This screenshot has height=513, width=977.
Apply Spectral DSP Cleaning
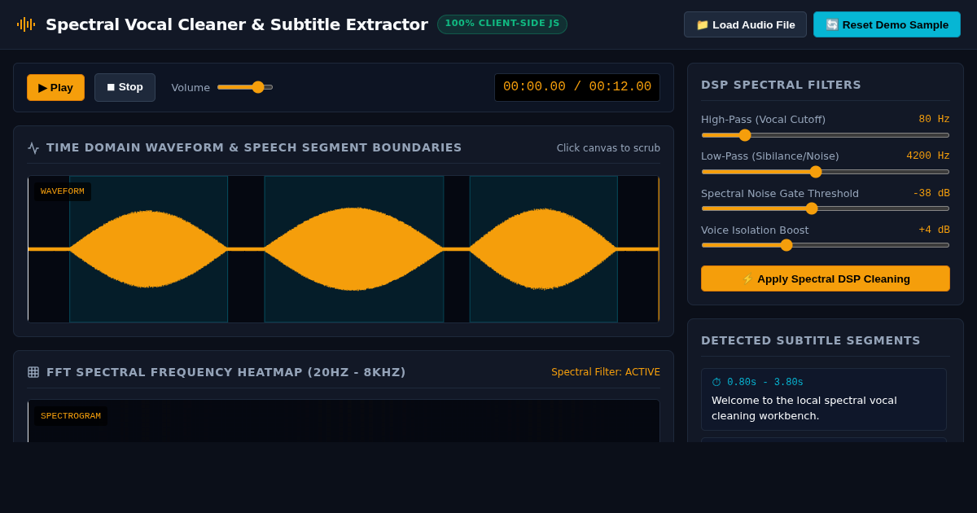click(826, 278)
